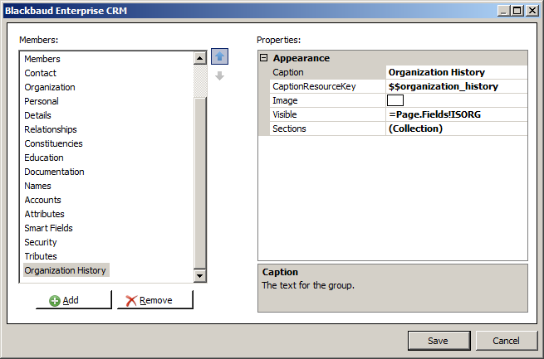Select the Personal list item
Viewport: 544px width, 359px height.
click(42, 101)
